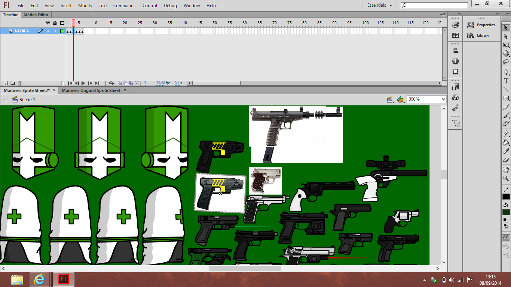Toggle Layer 1 lock dot

coord(55,31)
